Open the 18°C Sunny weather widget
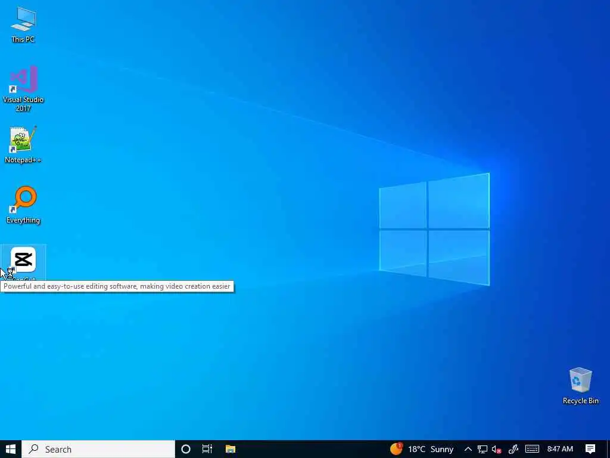 pos(422,449)
